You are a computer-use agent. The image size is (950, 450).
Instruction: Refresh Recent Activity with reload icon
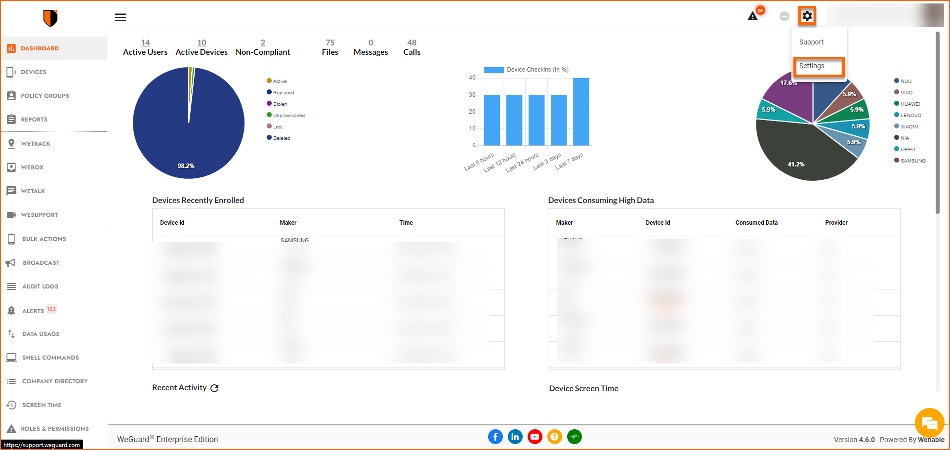[214, 388]
